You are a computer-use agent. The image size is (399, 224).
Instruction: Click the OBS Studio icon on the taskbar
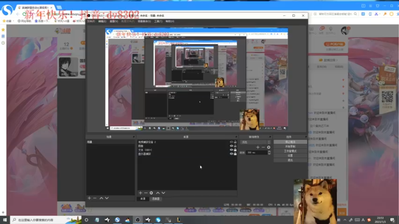point(138,220)
